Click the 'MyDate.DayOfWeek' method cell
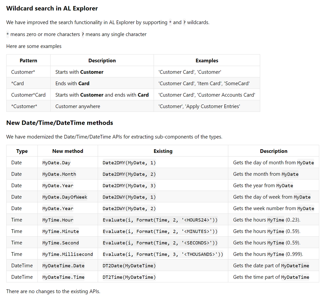The width and height of the screenshot is (326, 297). click(x=68, y=197)
